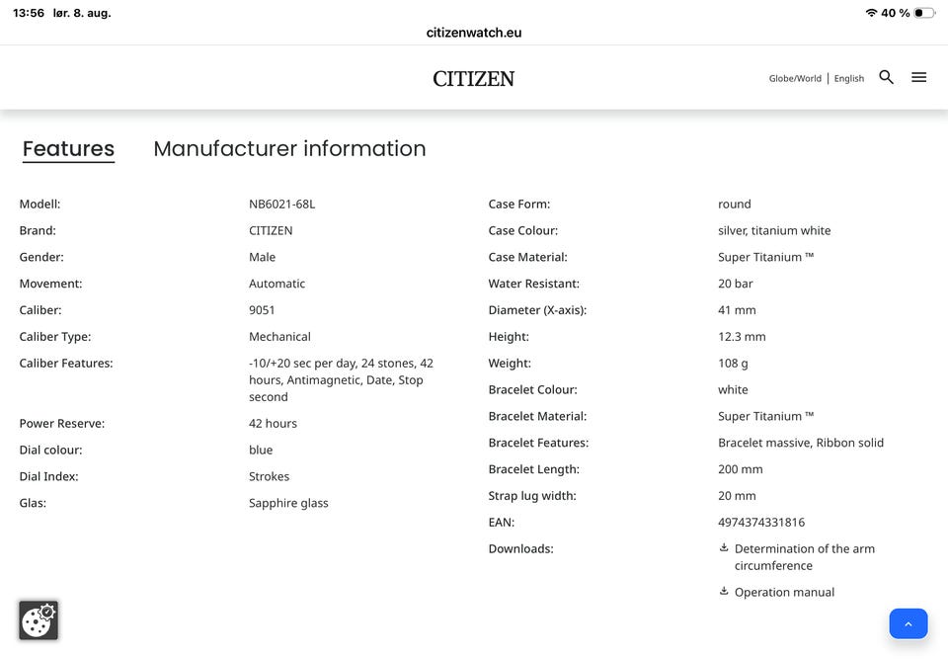Select the EAN value 4974374331816

761,523
